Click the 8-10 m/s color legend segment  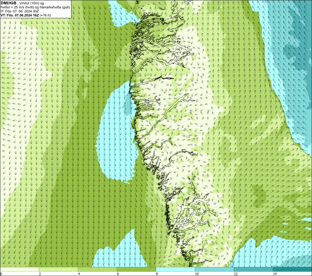pos(175,269)
